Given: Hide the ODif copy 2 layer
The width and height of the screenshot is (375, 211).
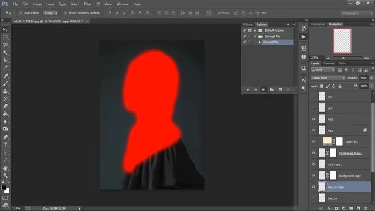Looking at the screenshot, I should tap(313, 164).
